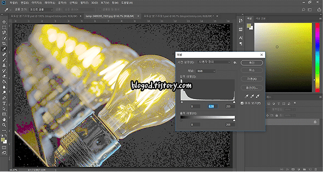Screen dimensions: 323x172
Task: Select the Brush tool
Action: coord(4,60)
